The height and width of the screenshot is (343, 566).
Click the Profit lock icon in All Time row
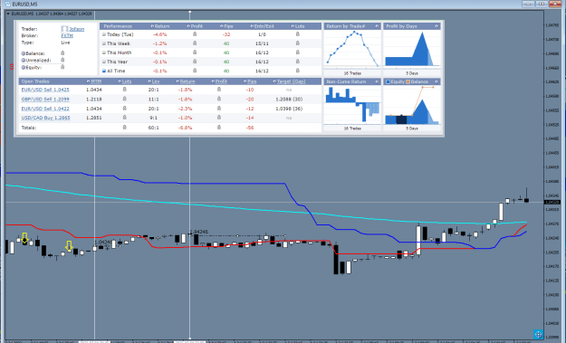coord(195,71)
